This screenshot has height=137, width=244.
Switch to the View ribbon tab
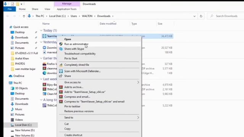click(x=47, y=9)
